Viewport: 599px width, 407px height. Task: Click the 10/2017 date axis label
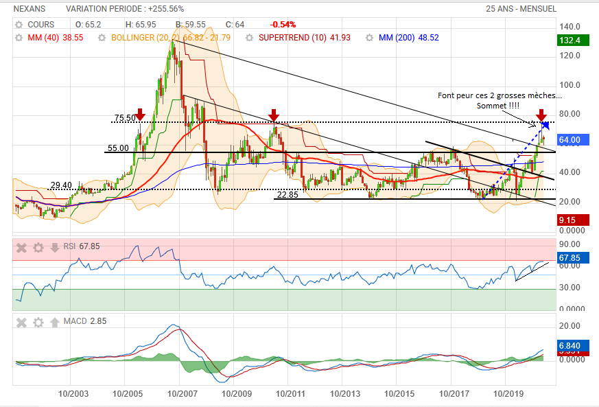coord(454,394)
